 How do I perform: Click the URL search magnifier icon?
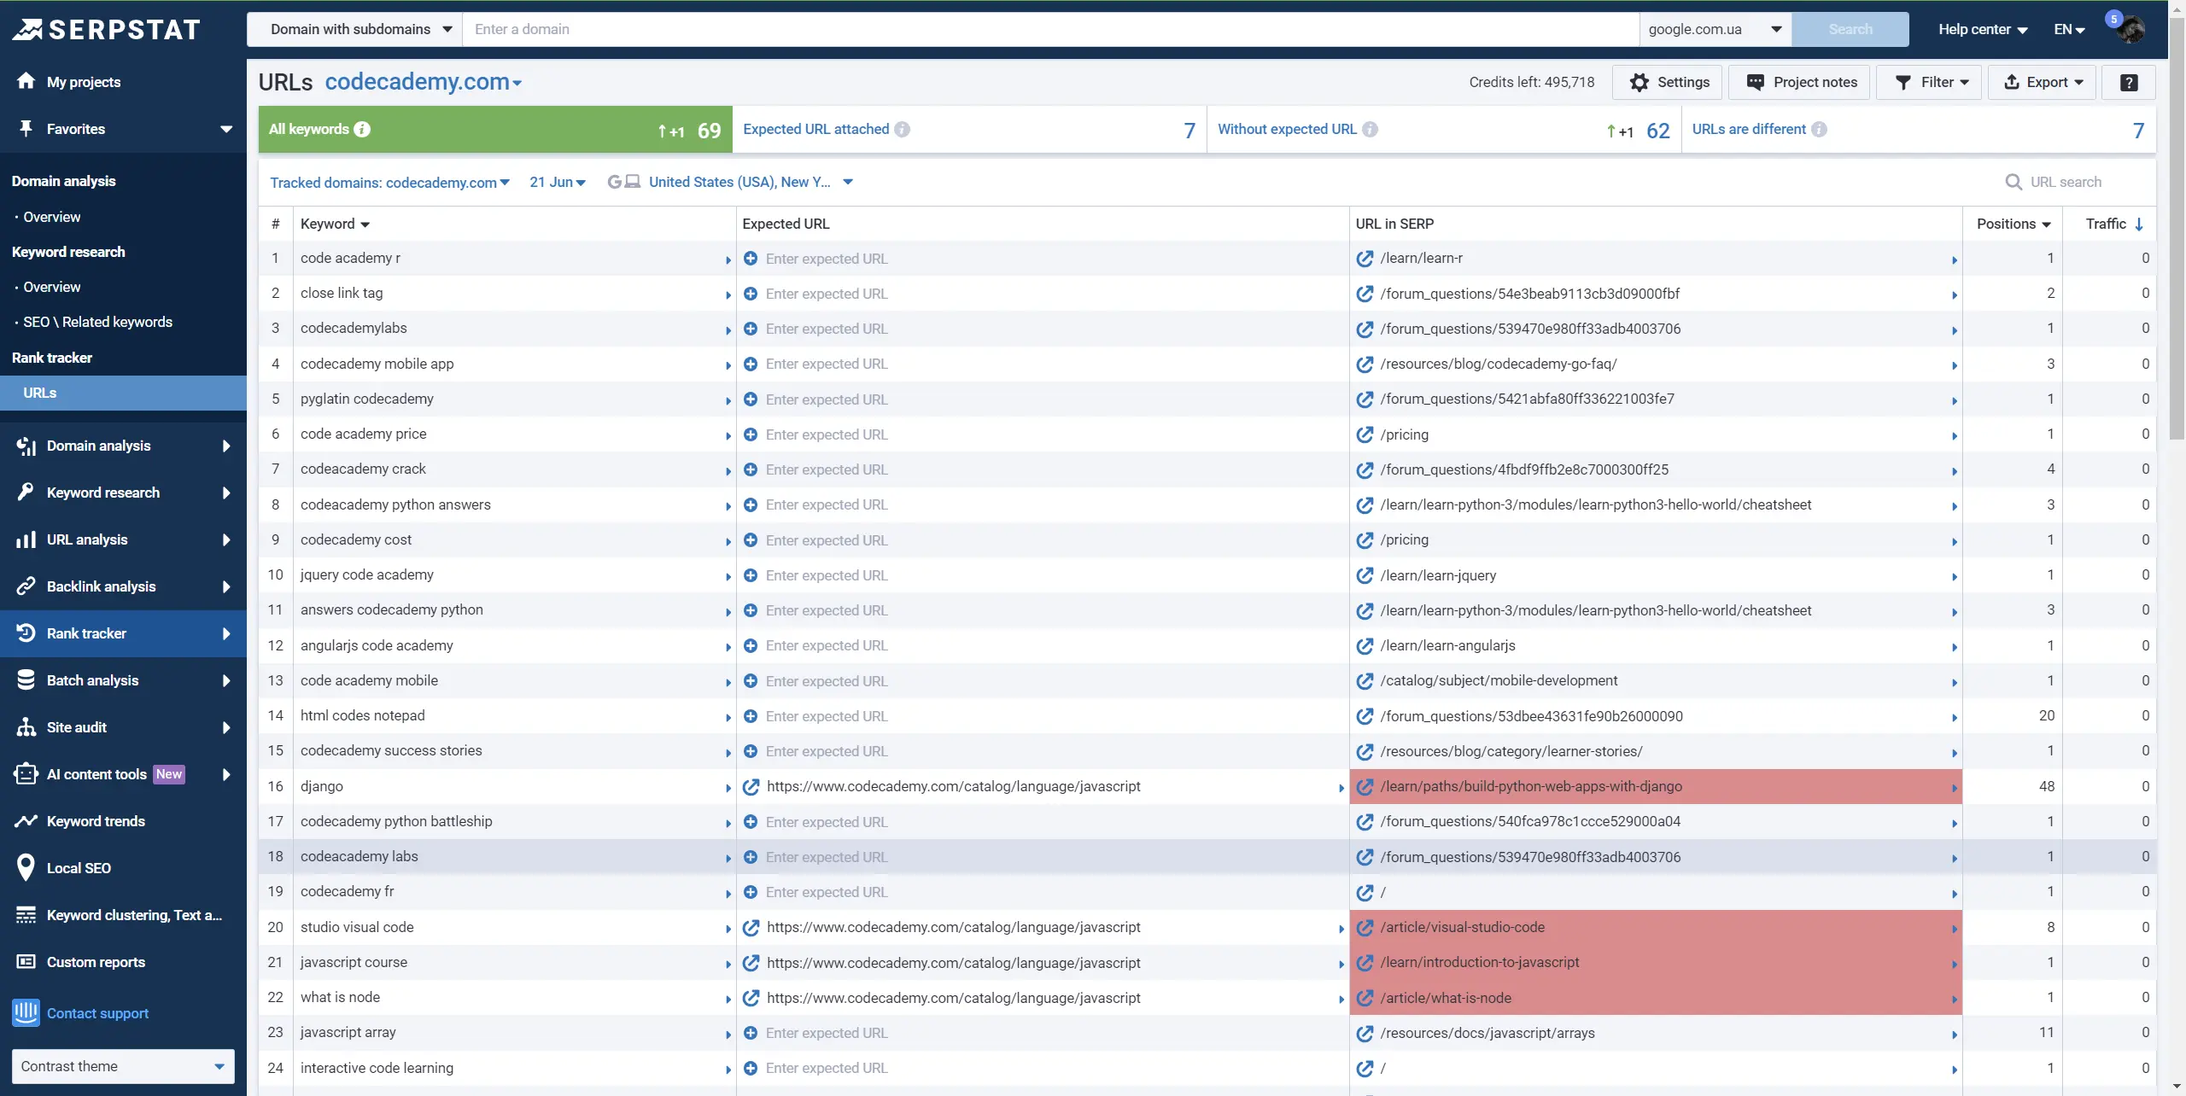click(x=2013, y=182)
